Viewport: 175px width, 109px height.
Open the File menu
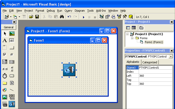pos(5,11)
